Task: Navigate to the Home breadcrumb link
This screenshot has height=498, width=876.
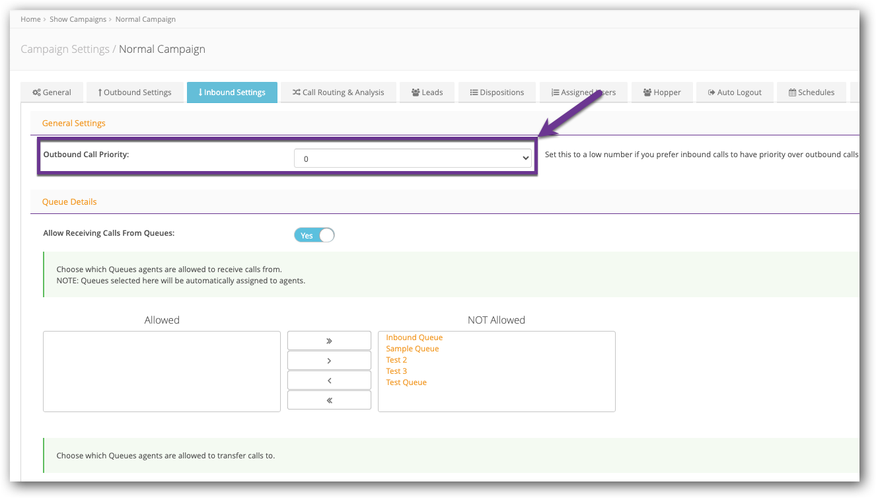Action: tap(30, 19)
